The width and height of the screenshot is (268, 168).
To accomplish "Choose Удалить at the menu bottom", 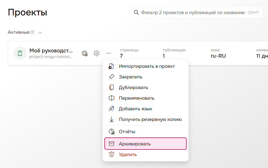I will (127, 154).
